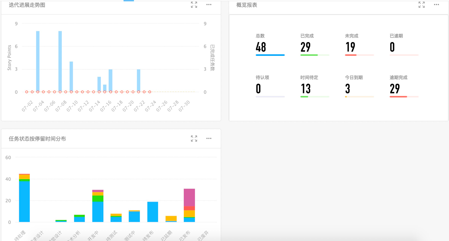Expand 任务状态按停留时间分布 chart to fullscreen

(194, 138)
